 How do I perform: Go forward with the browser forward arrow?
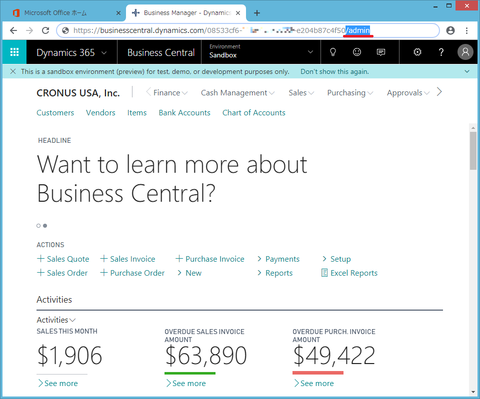tap(29, 30)
